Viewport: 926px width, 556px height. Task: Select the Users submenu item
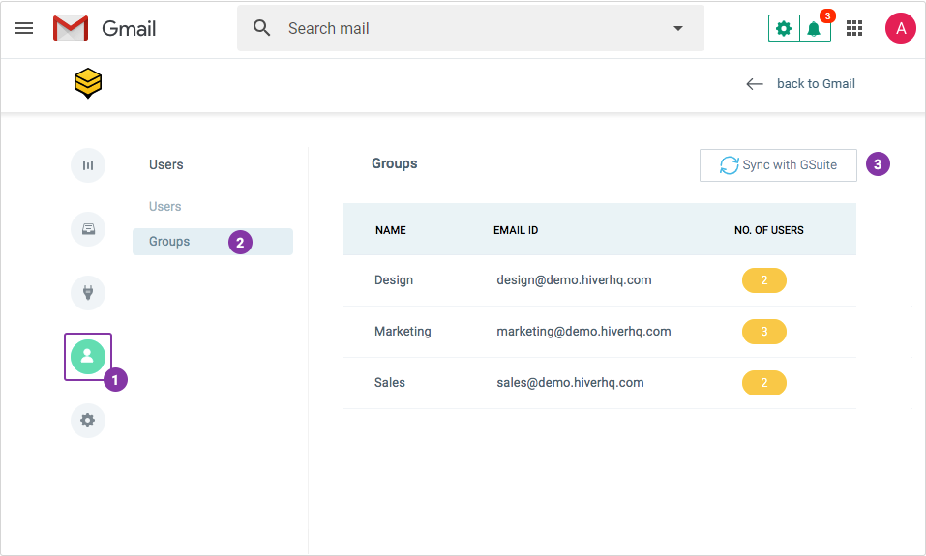tap(164, 207)
